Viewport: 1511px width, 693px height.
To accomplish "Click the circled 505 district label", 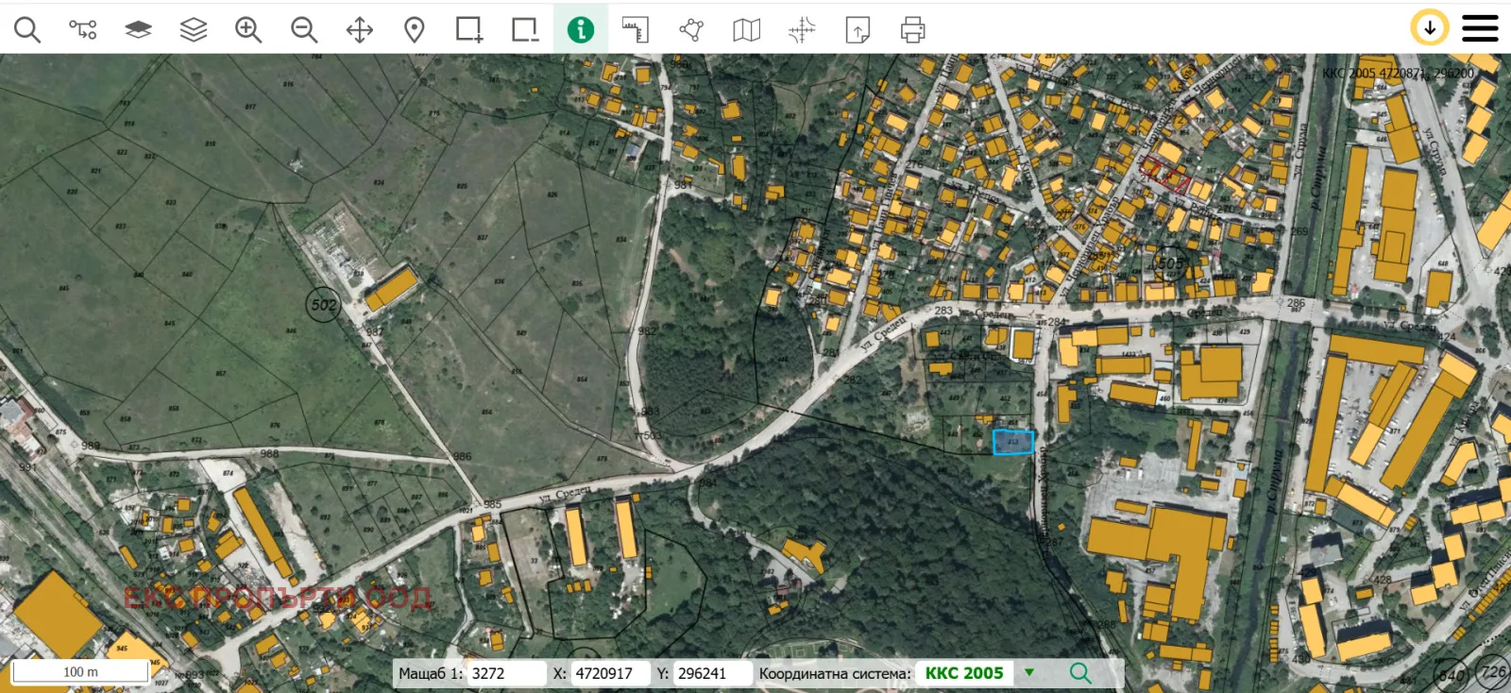I will 1170,263.
